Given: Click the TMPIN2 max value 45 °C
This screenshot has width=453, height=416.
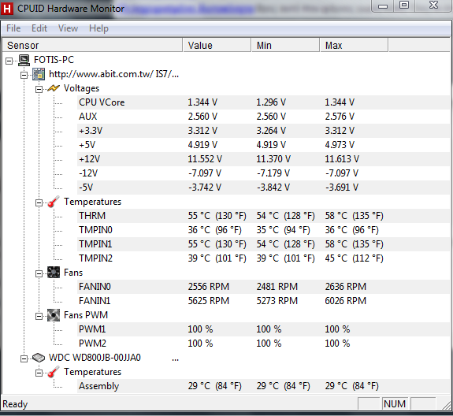Looking at the screenshot, I should [354, 258].
